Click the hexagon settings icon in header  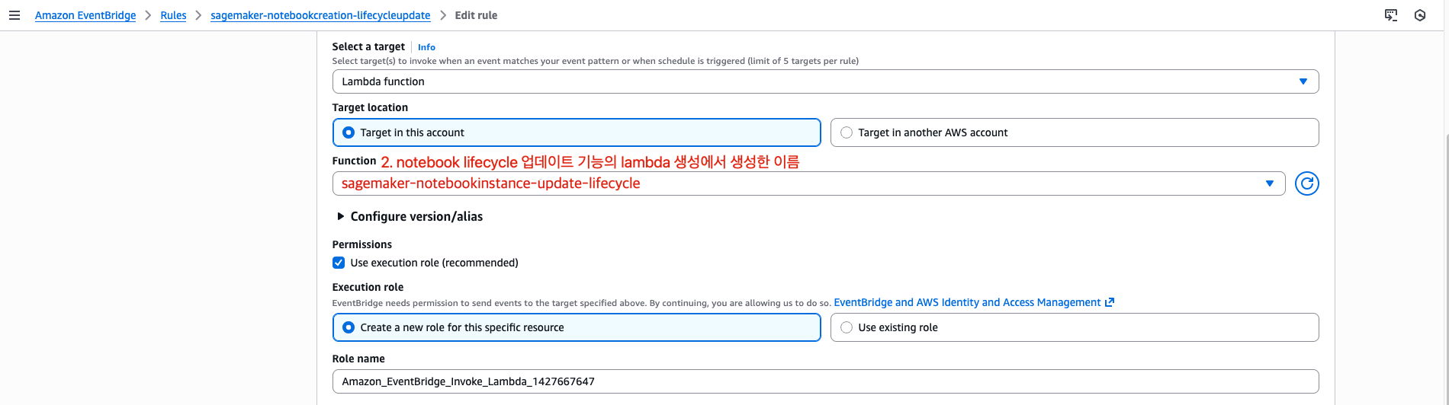pyautogui.click(x=1420, y=15)
